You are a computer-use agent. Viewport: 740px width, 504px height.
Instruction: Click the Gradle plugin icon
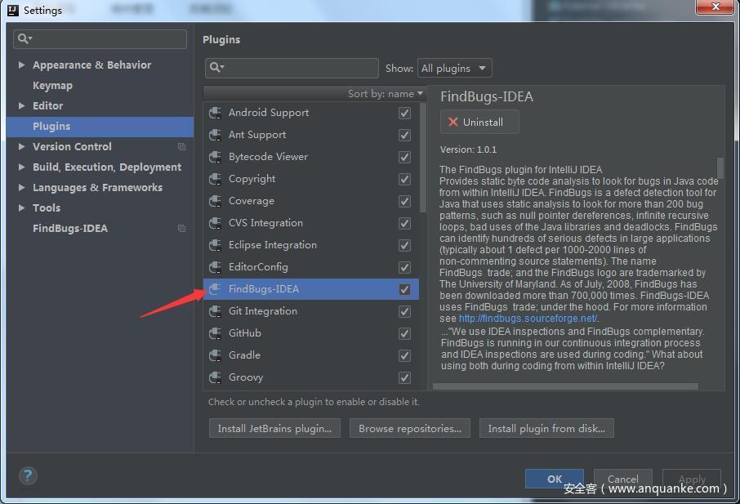click(x=215, y=355)
